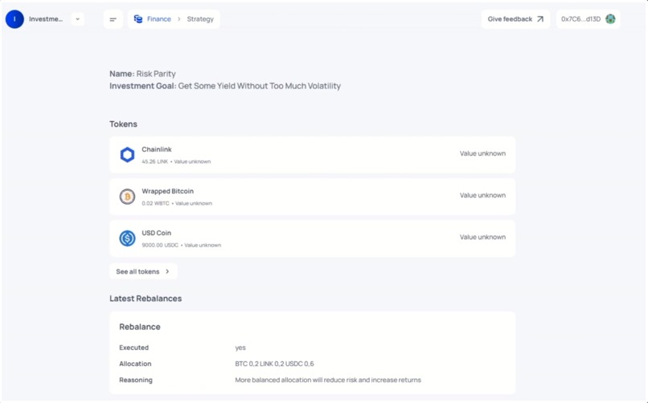
Task: Click the Executed value yes
Action: (x=240, y=348)
